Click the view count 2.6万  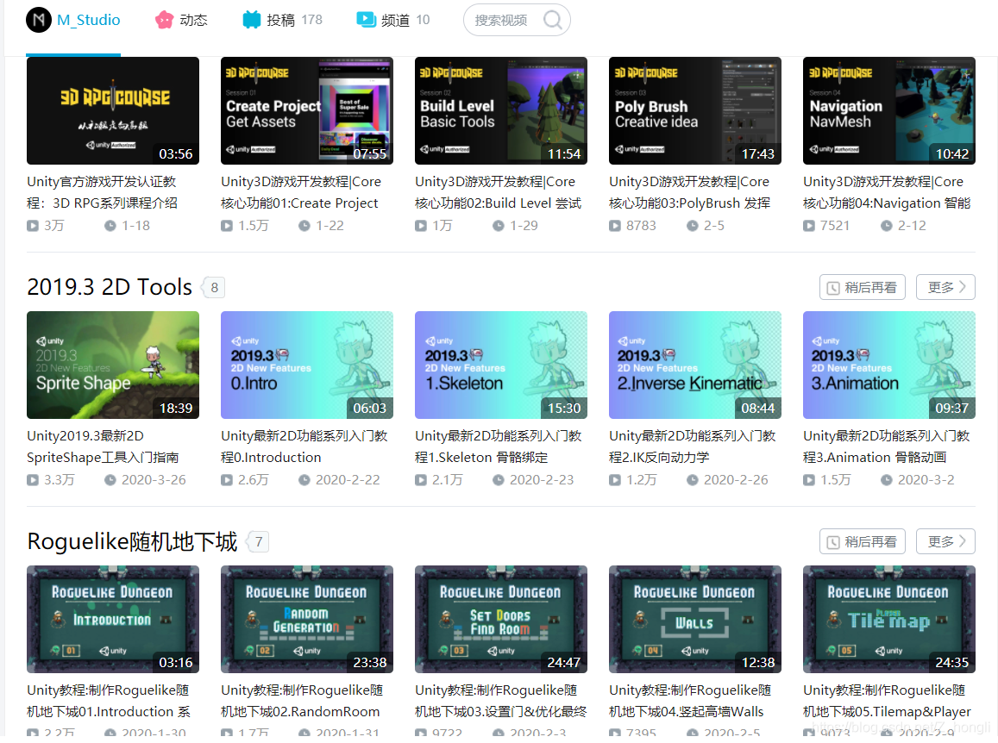254,480
